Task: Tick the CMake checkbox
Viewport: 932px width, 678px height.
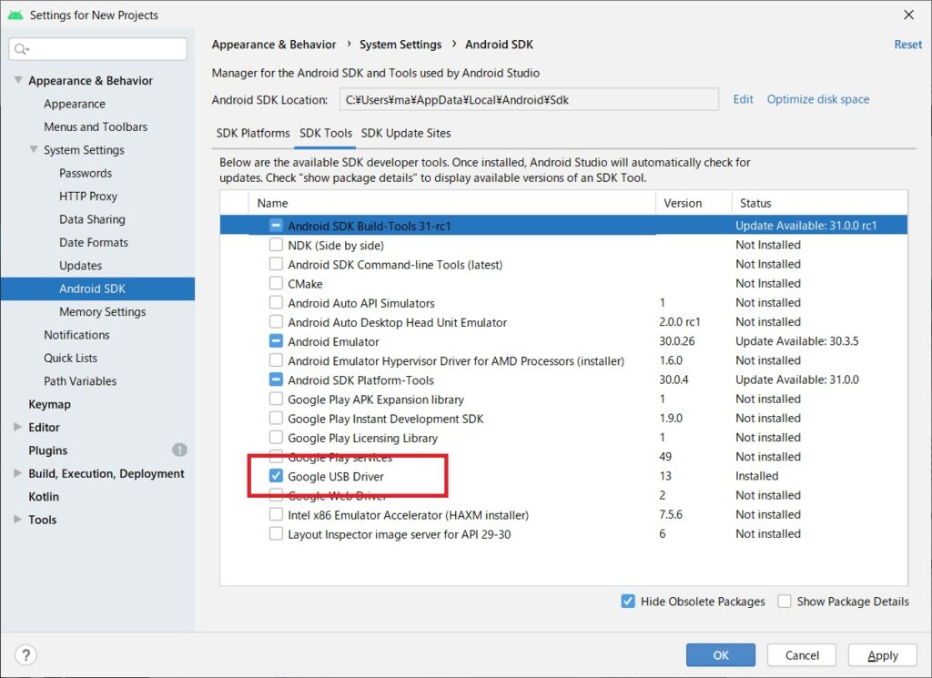Action: pos(276,283)
